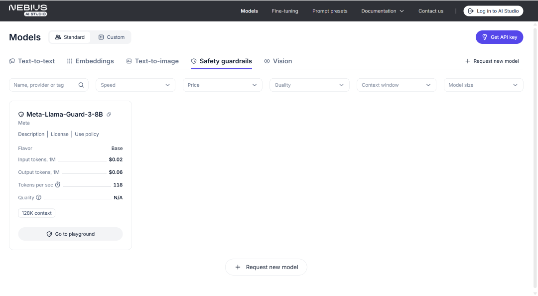Click the bottom Request new model button
The height and width of the screenshot is (296, 538).
point(266,267)
